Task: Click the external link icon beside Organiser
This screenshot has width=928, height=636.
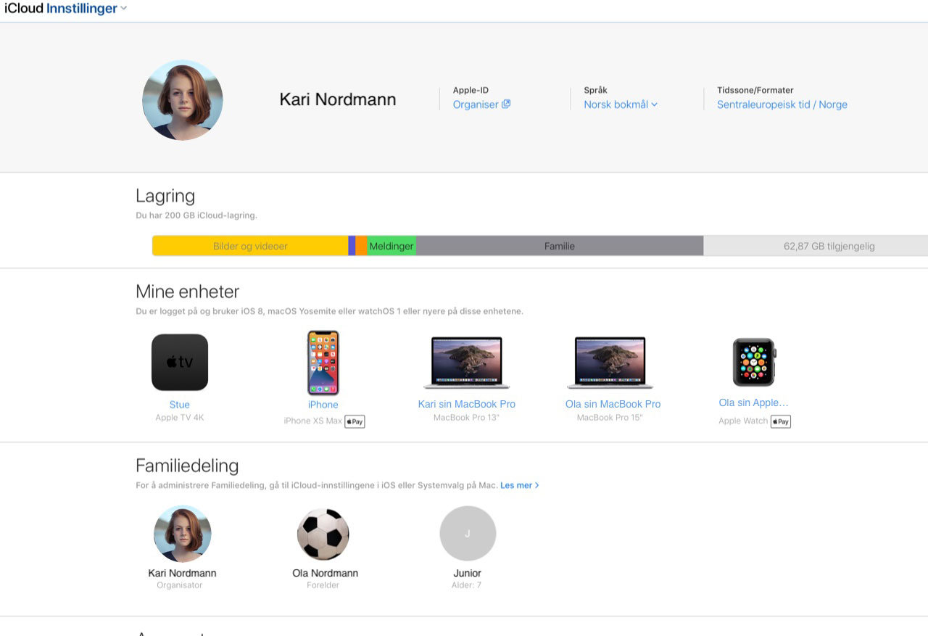Action: coord(506,104)
